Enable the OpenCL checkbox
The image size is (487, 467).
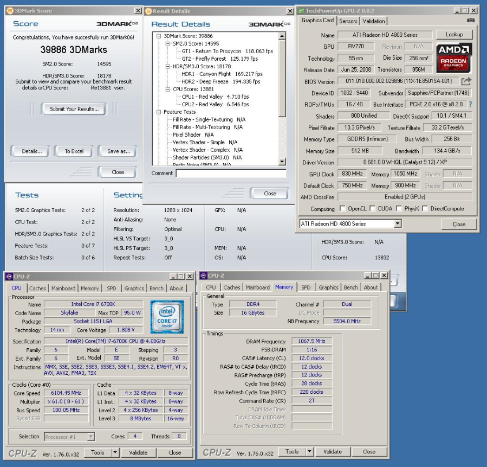342,208
